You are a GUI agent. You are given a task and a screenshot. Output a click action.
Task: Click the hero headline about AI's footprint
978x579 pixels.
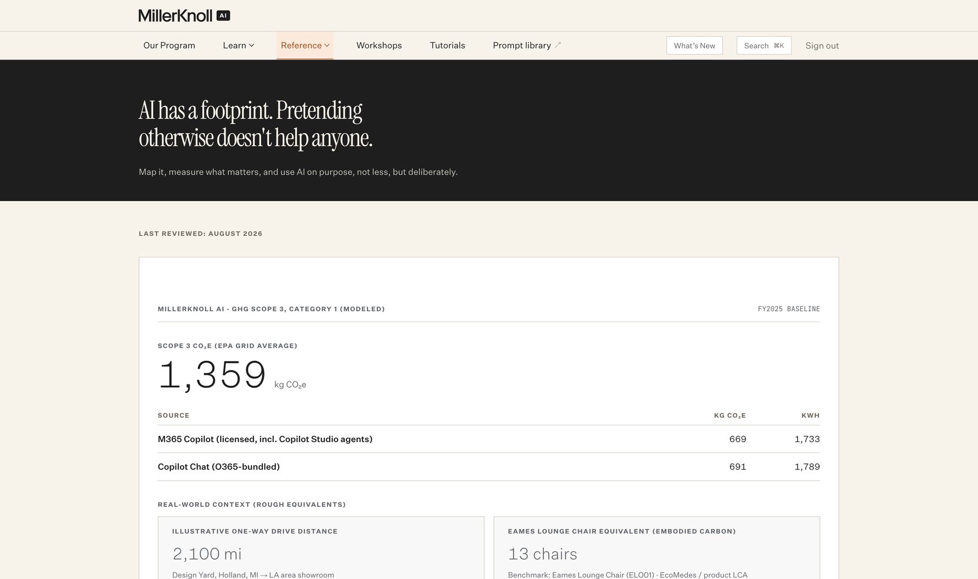(255, 124)
